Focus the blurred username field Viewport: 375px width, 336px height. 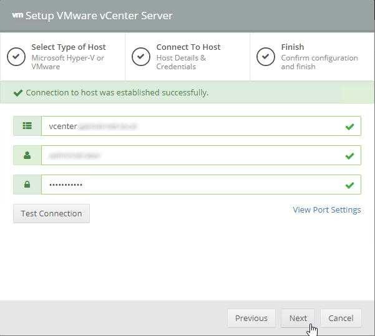(201, 155)
